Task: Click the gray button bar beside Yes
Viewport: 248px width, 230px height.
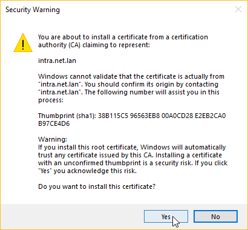Action: 71,217
